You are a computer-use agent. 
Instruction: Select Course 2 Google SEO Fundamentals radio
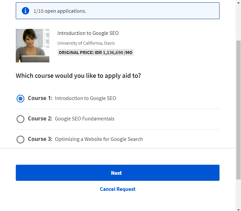pos(20,119)
